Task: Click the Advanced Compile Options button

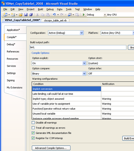Action: point(51,148)
